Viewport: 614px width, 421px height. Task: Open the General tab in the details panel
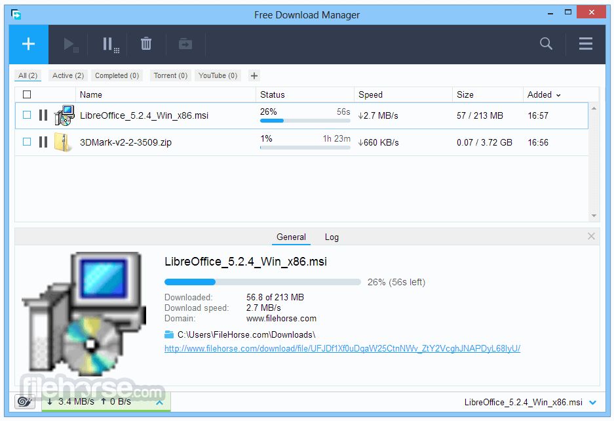pos(291,237)
